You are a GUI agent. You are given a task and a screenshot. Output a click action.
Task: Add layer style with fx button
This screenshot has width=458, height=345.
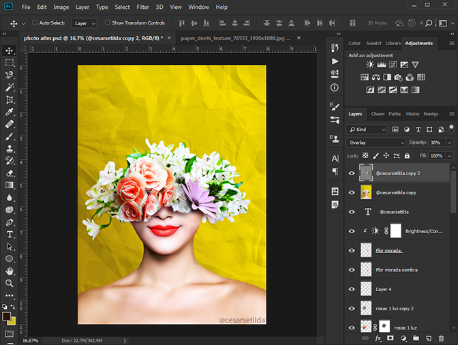(x=378, y=338)
